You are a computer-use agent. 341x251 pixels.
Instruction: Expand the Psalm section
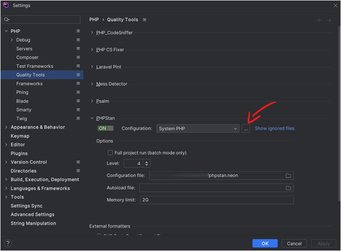92,101
